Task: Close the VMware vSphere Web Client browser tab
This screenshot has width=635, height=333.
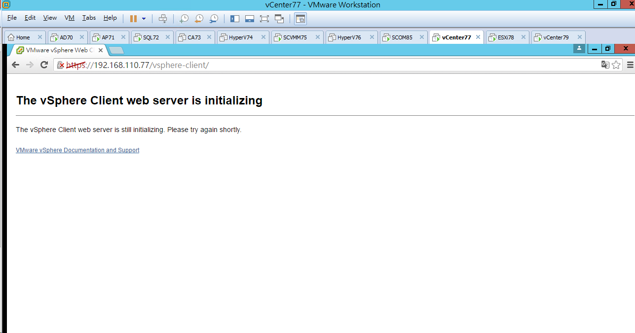Action: pos(101,50)
